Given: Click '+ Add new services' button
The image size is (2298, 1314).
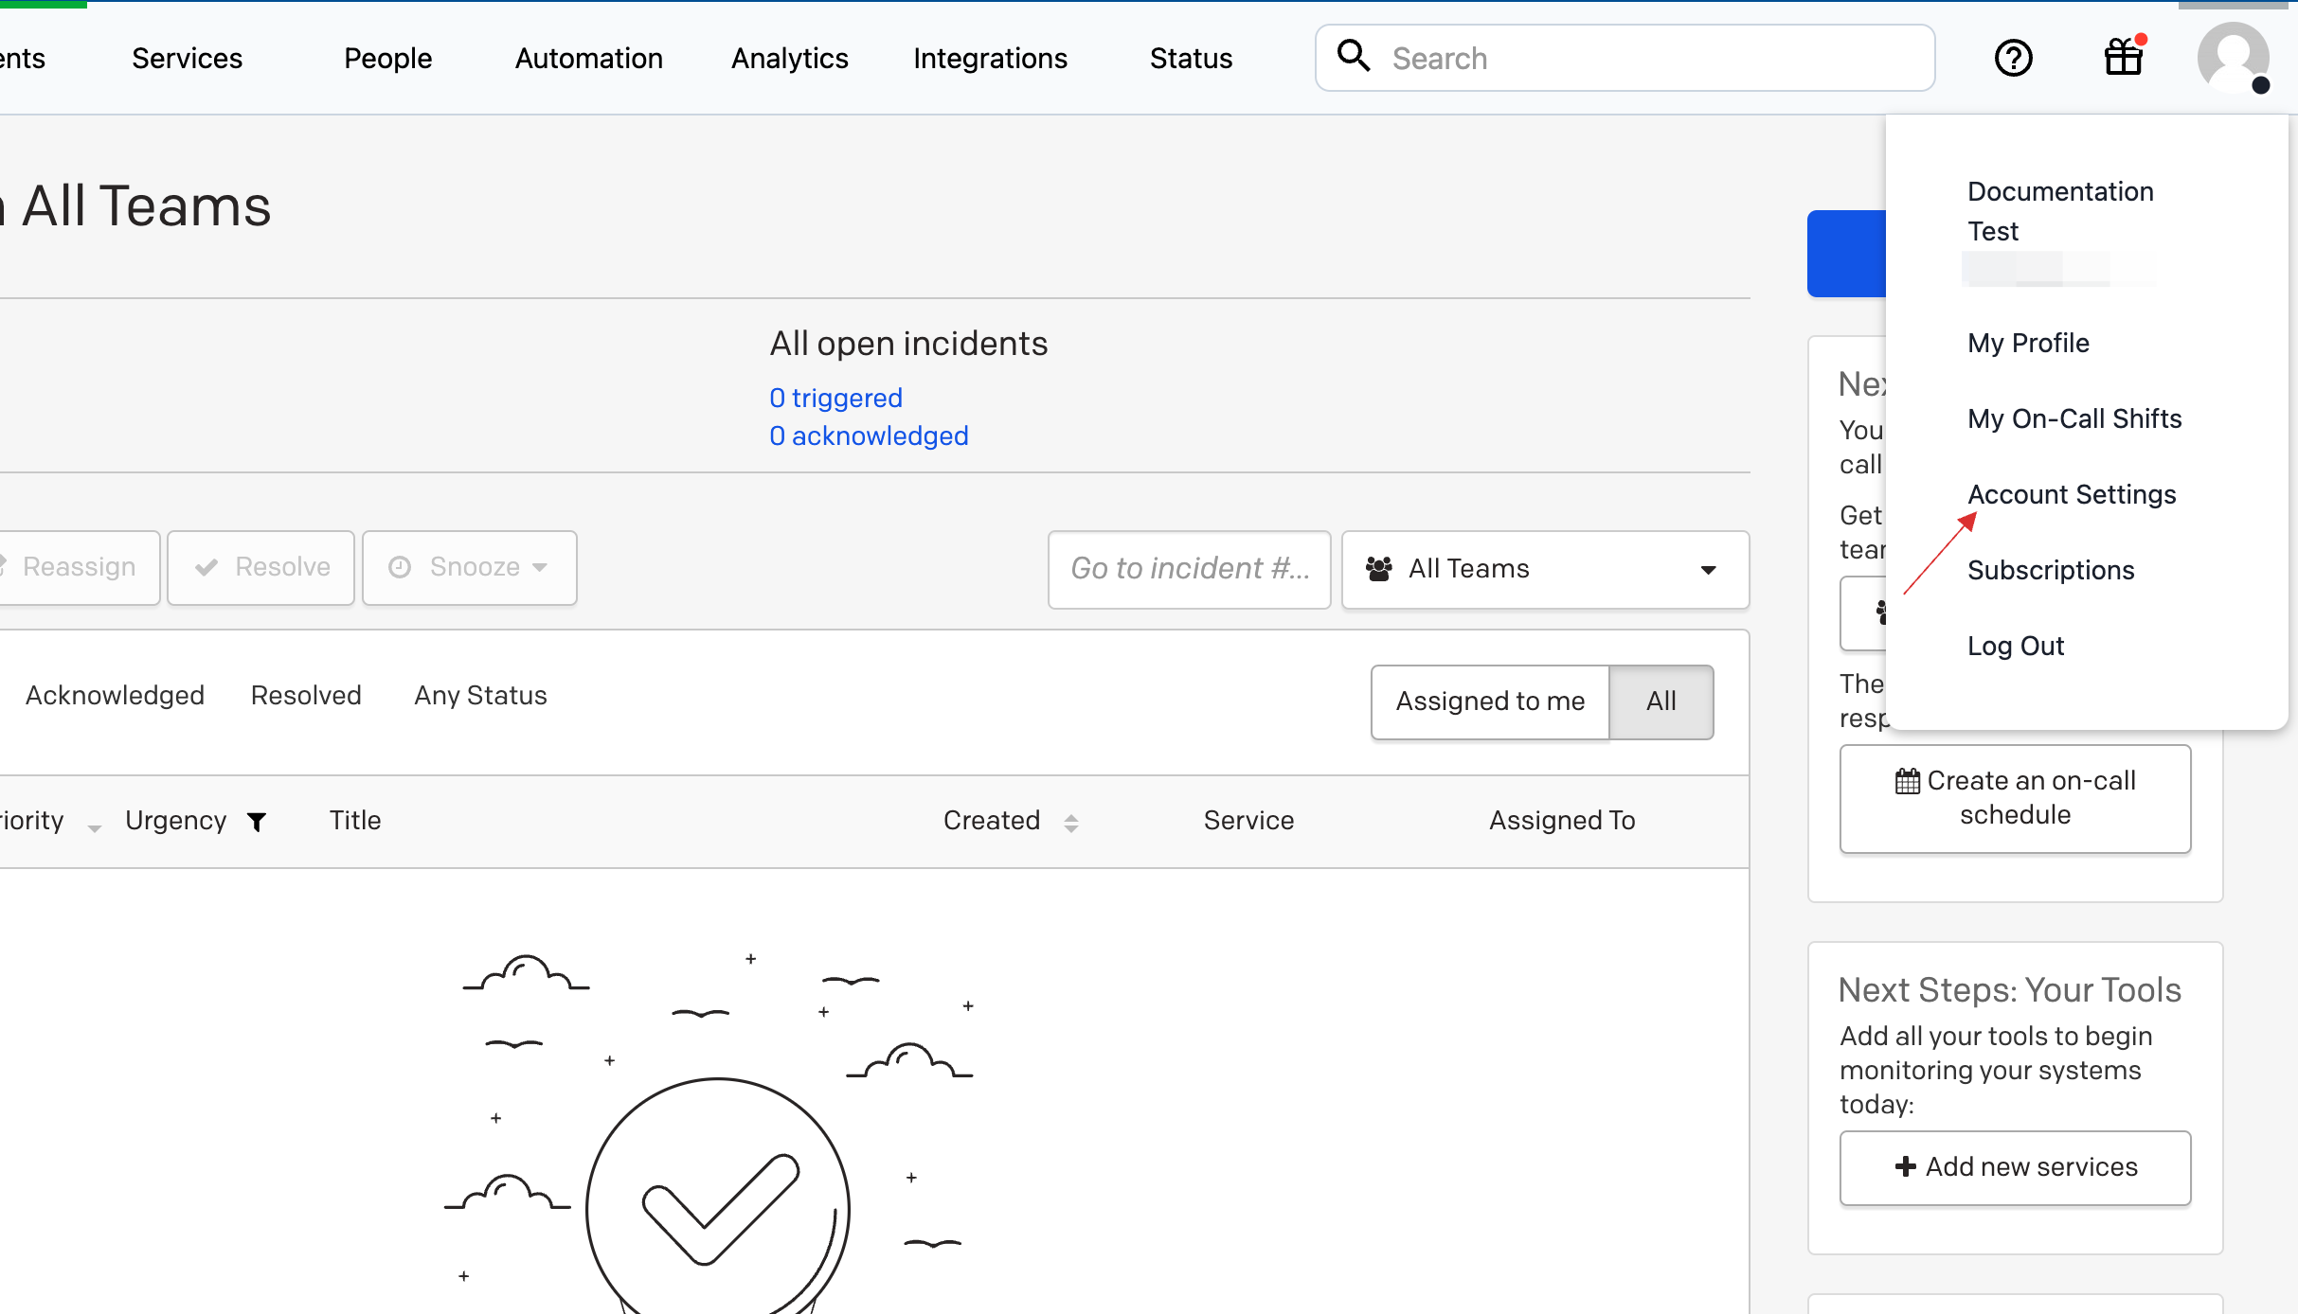Looking at the screenshot, I should (2016, 1167).
